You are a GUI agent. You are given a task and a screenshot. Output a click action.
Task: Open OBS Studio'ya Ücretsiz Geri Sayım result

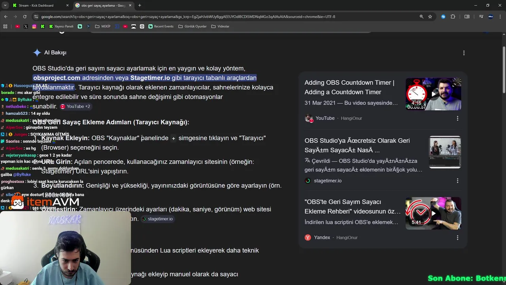click(x=357, y=145)
